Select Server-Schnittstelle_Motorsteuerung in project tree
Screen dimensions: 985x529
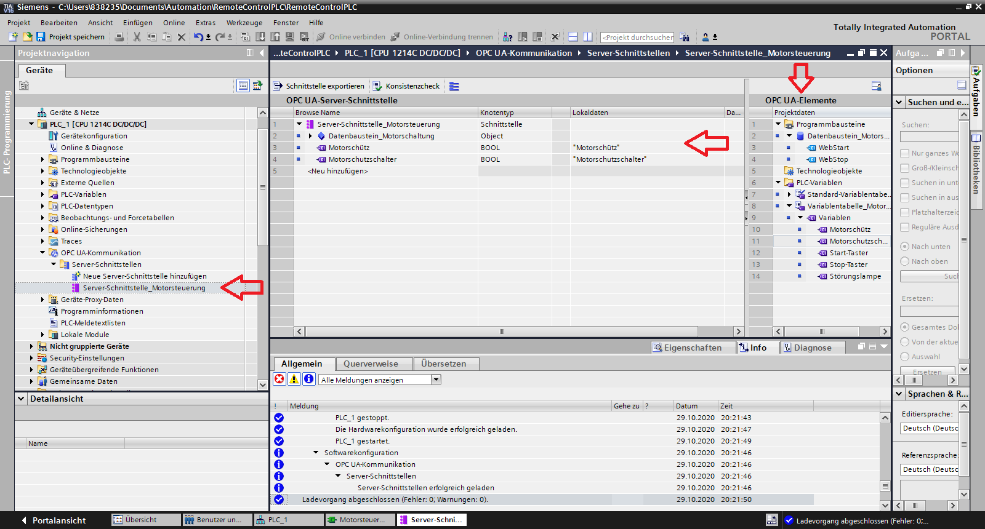(143, 288)
